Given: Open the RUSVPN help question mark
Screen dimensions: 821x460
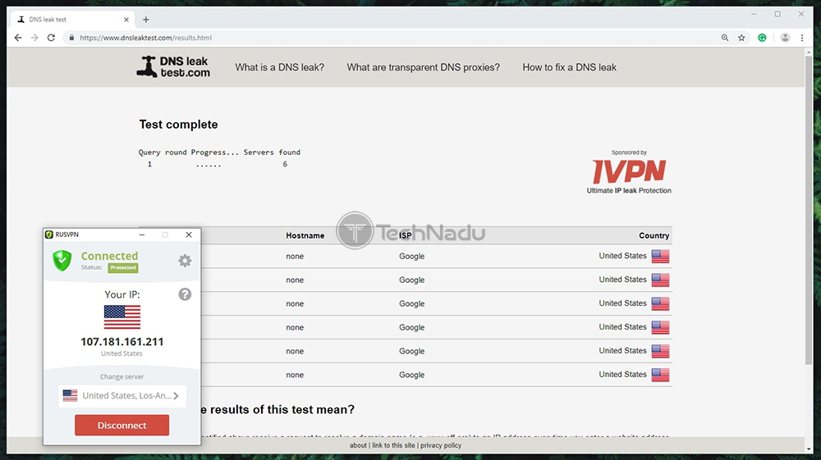Looking at the screenshot, I should pos(185,294).
